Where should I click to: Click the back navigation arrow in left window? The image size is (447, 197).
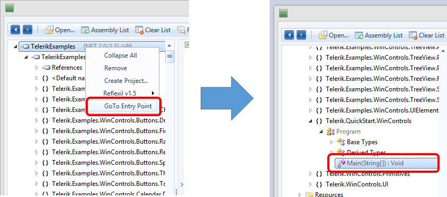tap(15, 30)
